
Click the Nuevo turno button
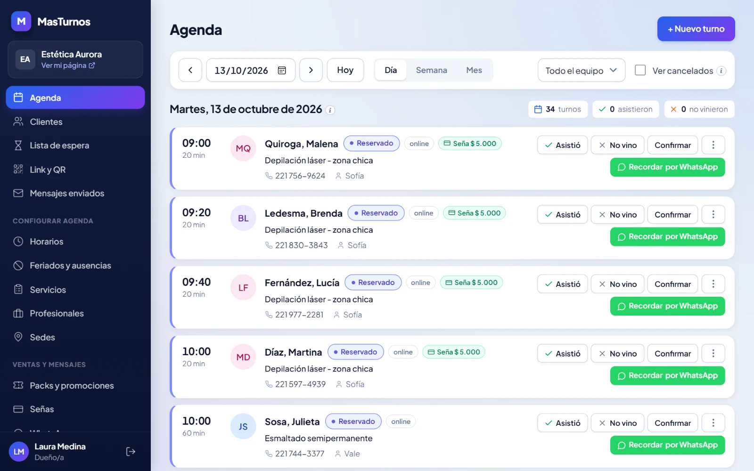pos(696,29)
